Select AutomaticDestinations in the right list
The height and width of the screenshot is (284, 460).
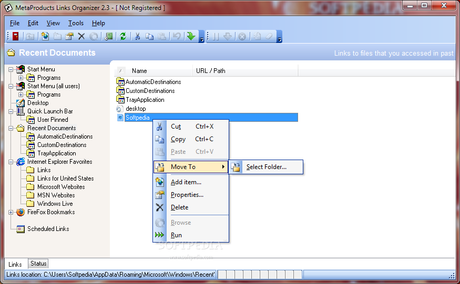click(153, 82)
